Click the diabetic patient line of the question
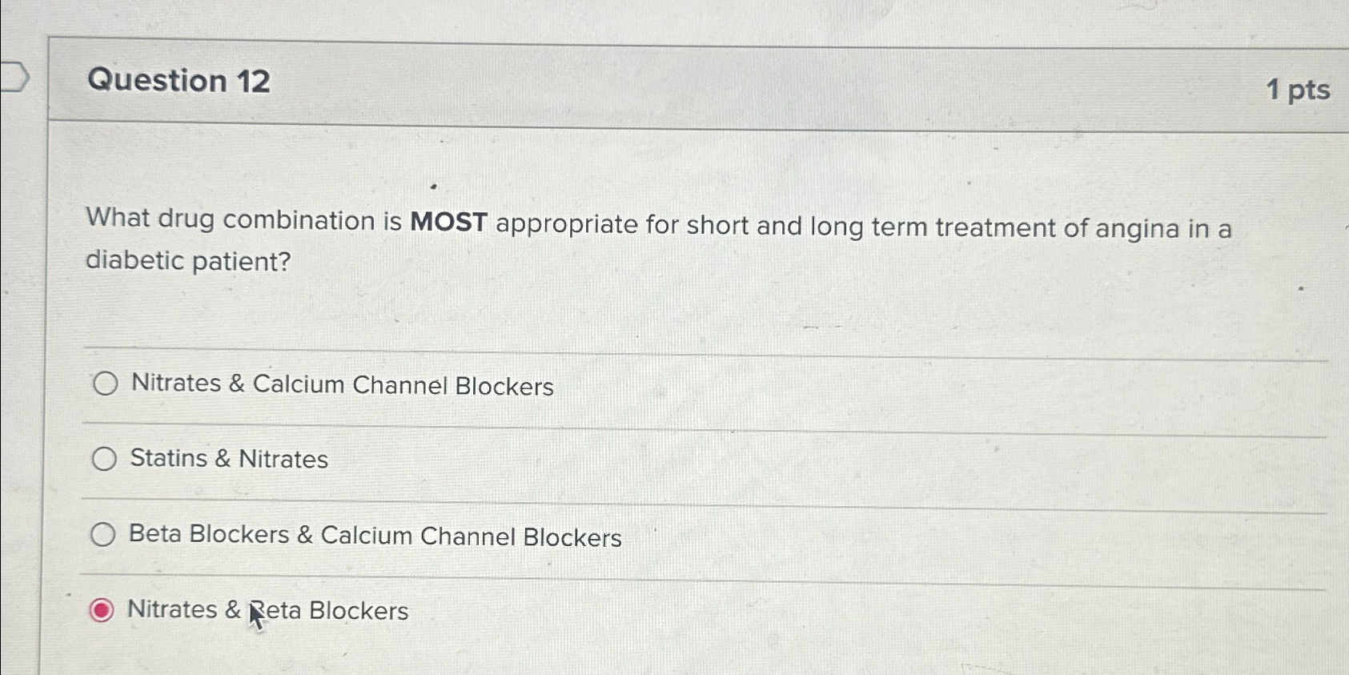 coord(187,261)
